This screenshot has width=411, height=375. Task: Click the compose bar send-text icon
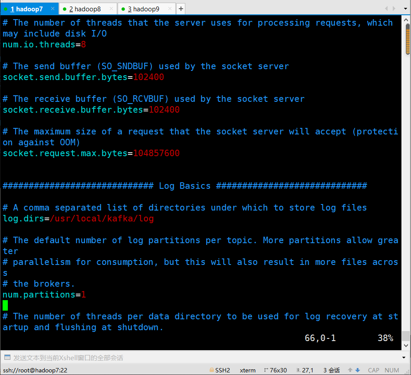point(7,357)
